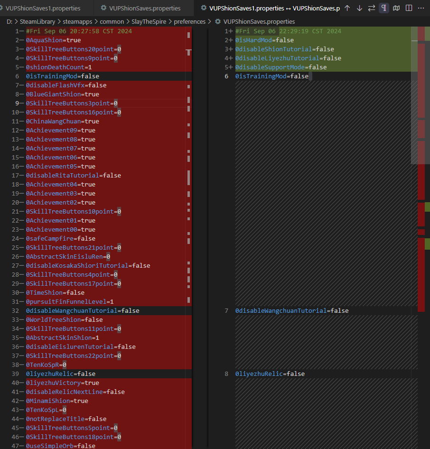Click '0disableEislurenTutorial=false' line
This screenshot has height=449, width=430.
(x=81, y=347)
